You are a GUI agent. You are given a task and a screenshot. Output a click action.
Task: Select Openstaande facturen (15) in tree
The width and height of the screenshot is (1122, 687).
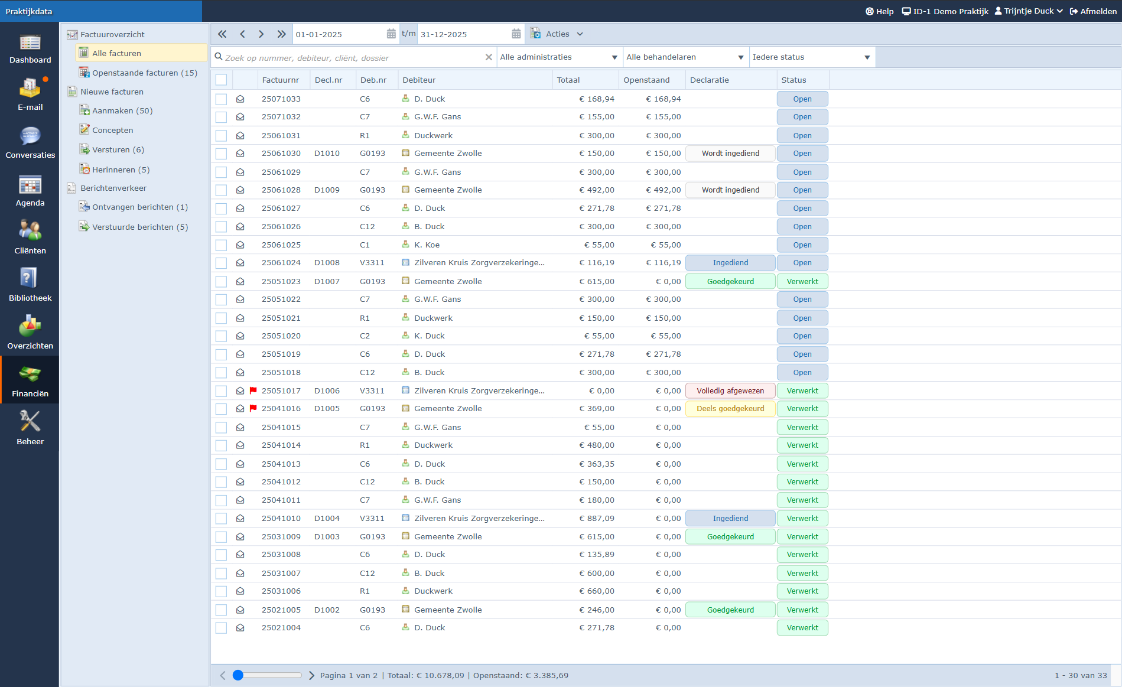click(x=144, y=73)
